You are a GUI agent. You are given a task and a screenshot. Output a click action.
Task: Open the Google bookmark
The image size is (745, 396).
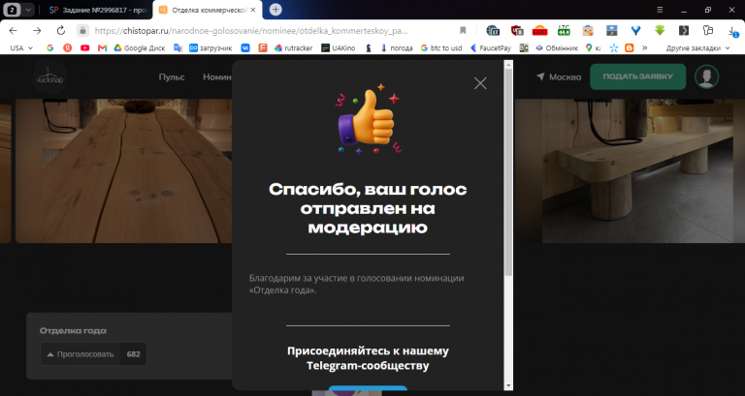pos(49,47)
